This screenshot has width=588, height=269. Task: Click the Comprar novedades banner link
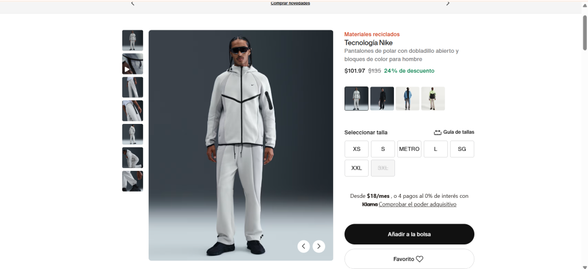click(x=291, y=3)
